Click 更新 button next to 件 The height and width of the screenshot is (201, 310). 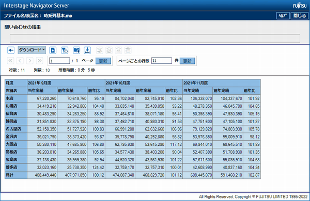(x=188, y=61)
